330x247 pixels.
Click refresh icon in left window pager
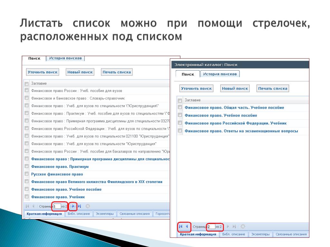[x=88, y=206]
